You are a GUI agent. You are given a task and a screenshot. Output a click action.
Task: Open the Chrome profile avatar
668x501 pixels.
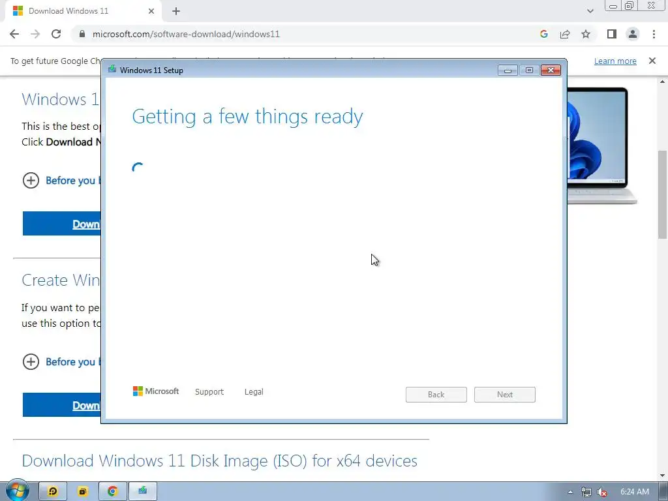pyautogui.click(x=633, y=34)
